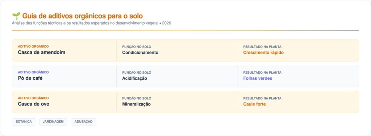Click the Condicionamento function text

[x=140, y=53]
